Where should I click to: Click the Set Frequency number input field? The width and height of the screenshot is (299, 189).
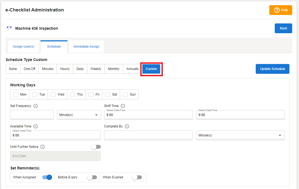pos(32,115)
